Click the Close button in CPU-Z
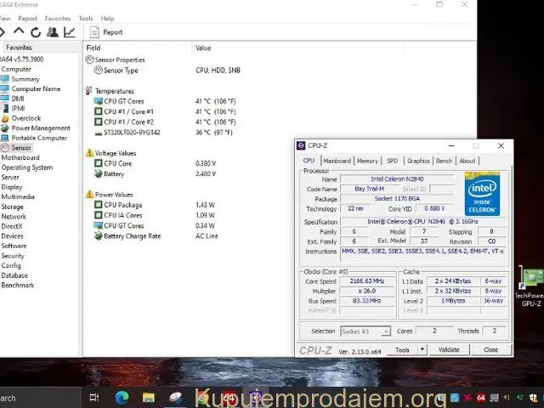Viewport: 544px width, 408px height. coord(490,350)
